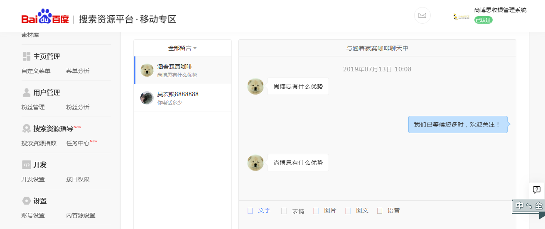545x229 pixels.
Task: Click the 开发 code icon
Action: click(x=27, y=165)
